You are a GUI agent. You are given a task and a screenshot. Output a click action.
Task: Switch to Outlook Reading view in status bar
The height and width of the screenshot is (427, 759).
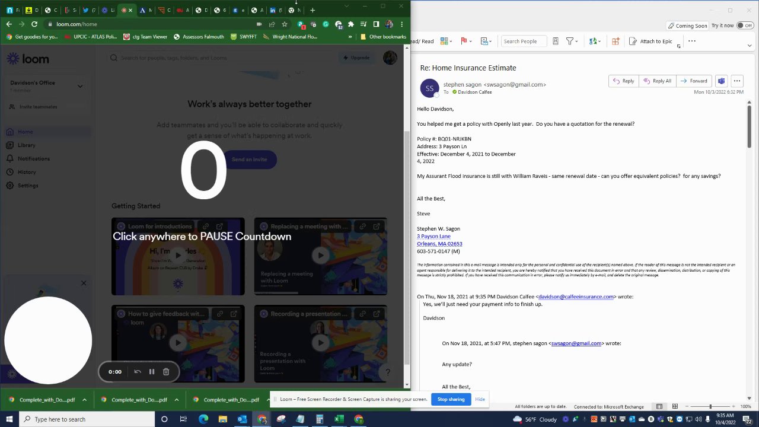pyautogui.click(x=675, y=407)
